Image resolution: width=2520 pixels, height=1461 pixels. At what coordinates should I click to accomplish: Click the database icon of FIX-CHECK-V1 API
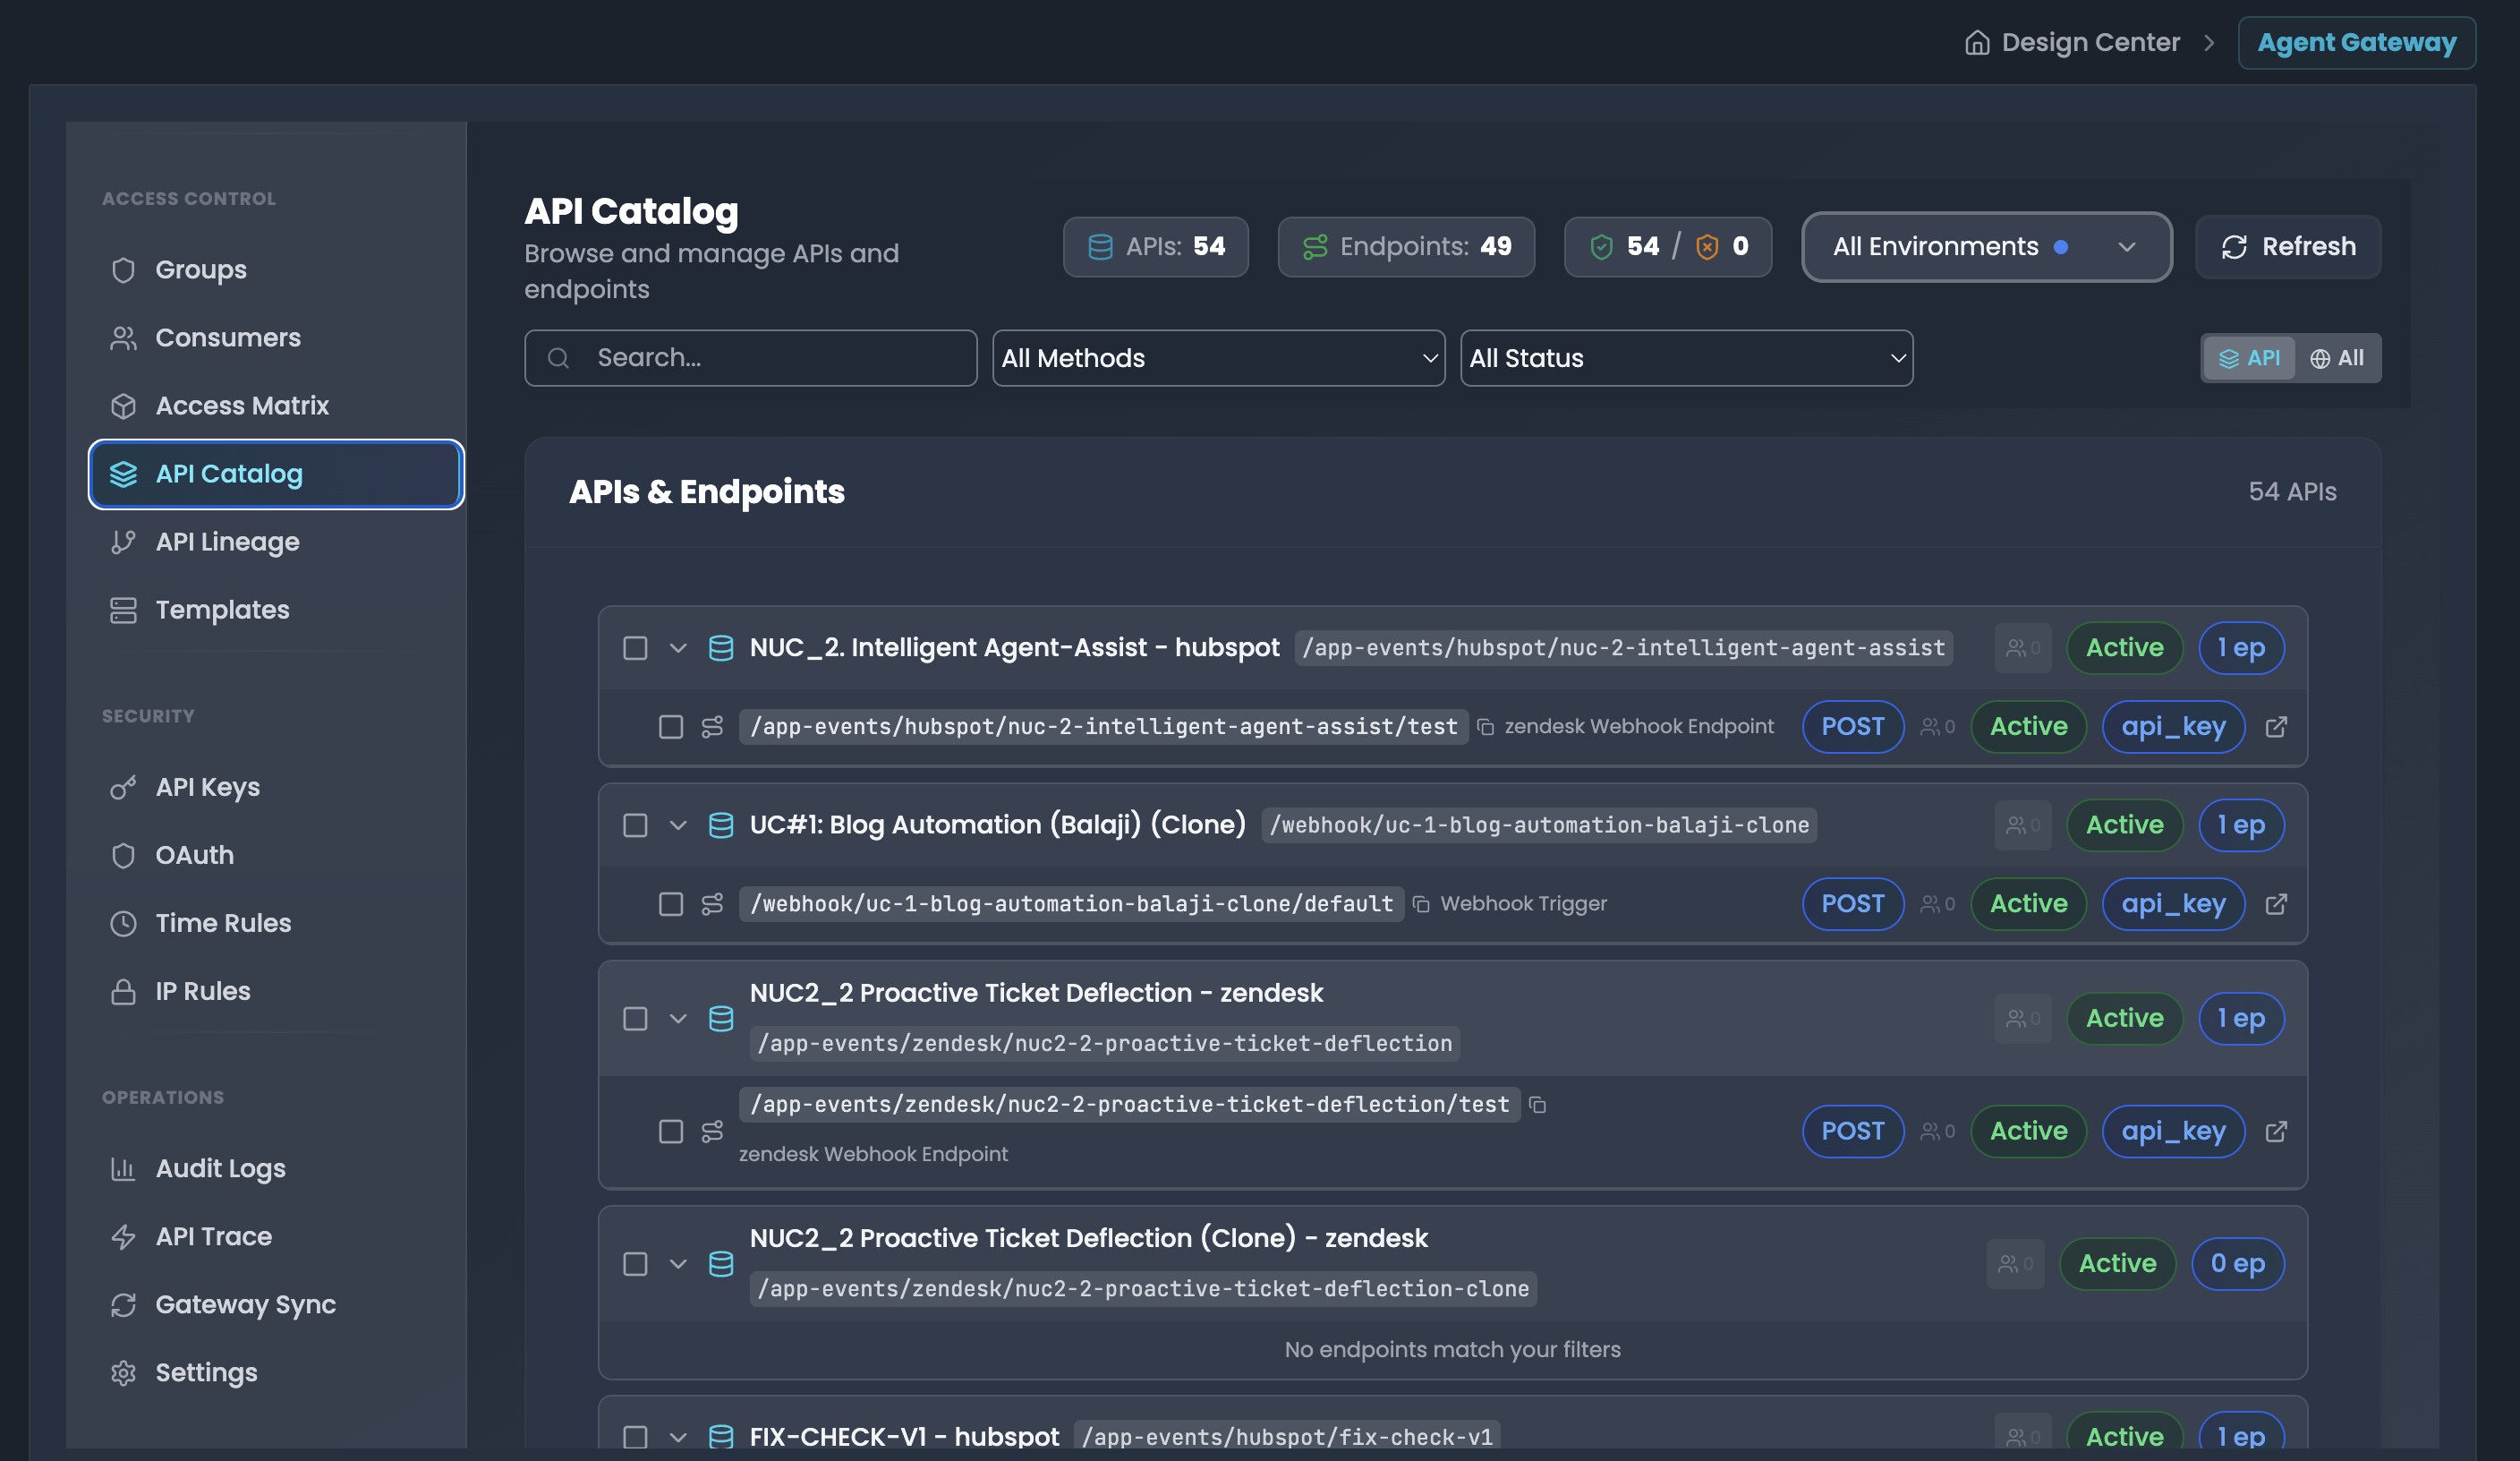click(721, 1436)
